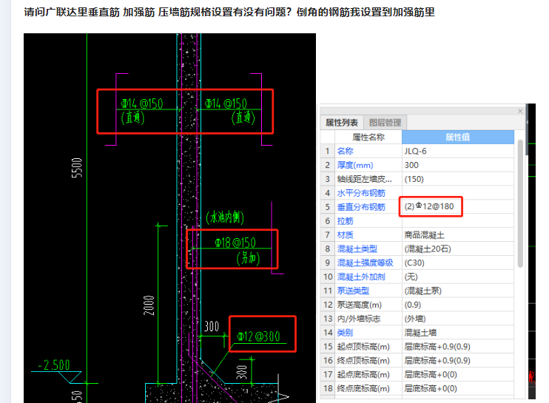Click the 属性名称 column header
The width and height of the screenshot is (549, 403).
tap(368, 137)
